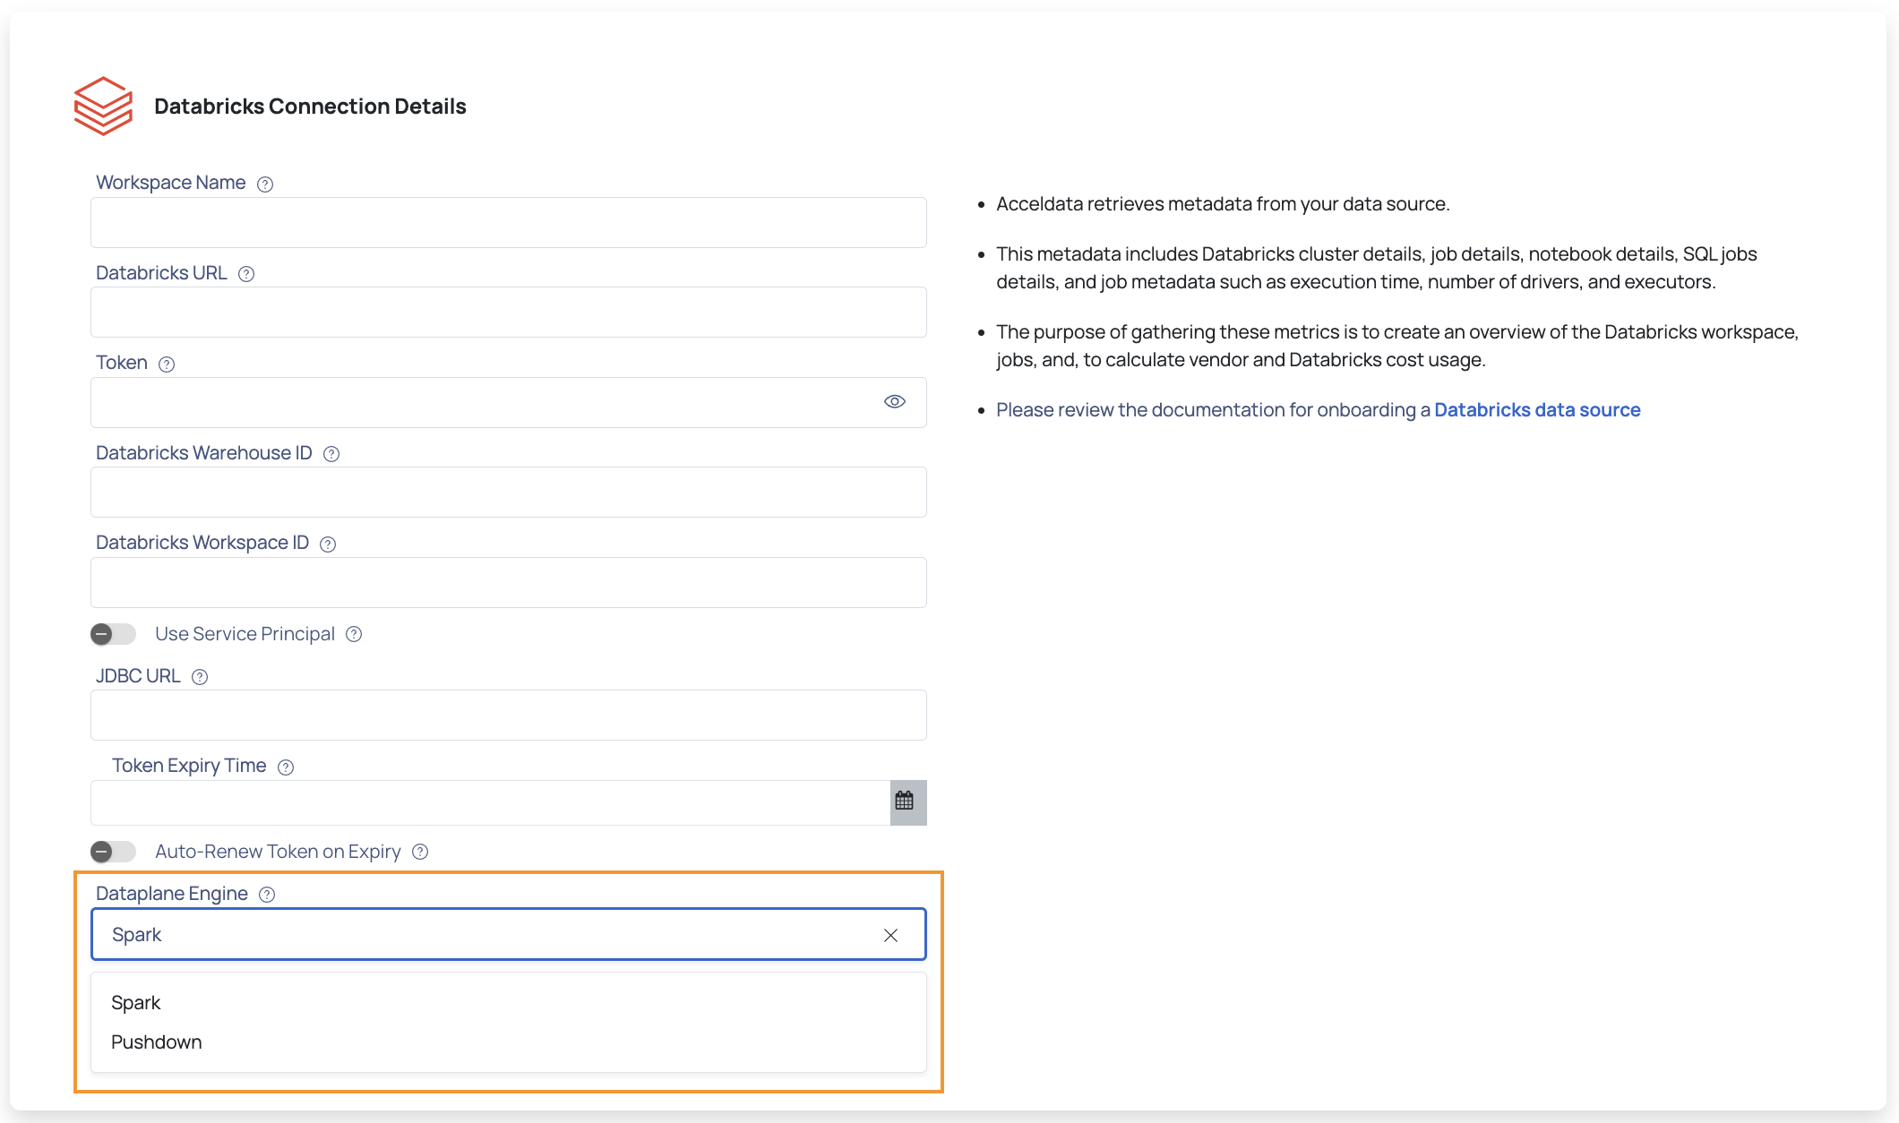This screenshot has width=1899, height=1123.
Task: Open the calendar picker for Token Expiry
Action: click(907, 802)
